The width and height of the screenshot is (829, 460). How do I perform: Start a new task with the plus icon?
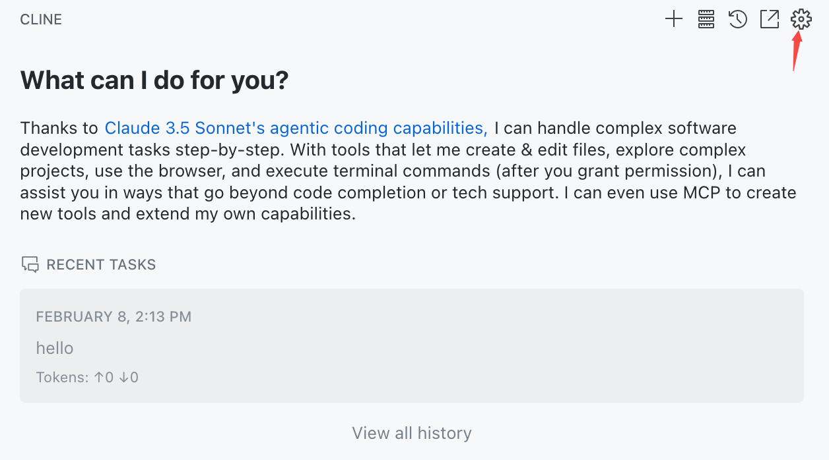pos(673,20)
